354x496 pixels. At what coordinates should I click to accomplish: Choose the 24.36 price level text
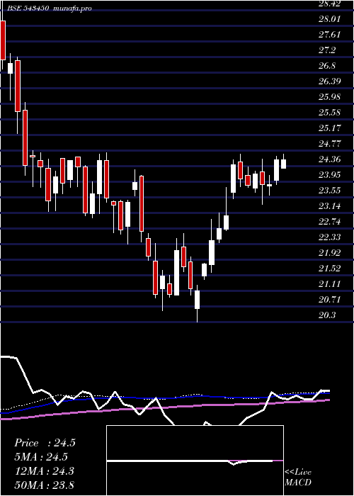(329, 159)
